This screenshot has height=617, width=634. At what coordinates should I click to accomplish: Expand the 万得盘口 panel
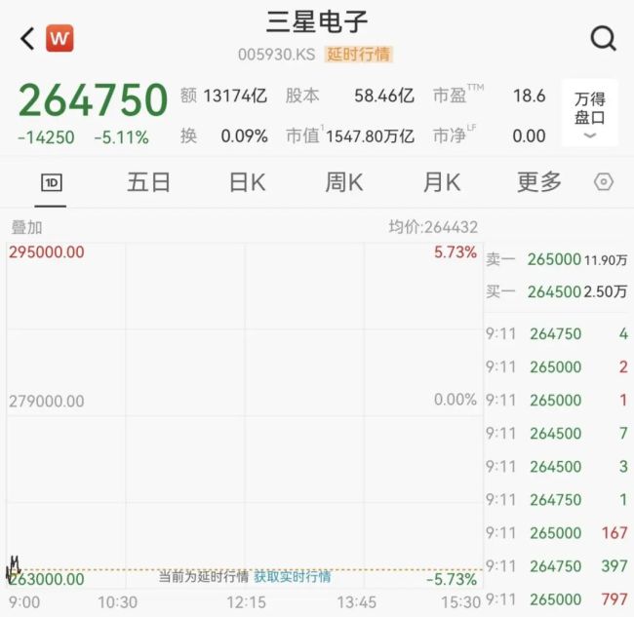590,113
